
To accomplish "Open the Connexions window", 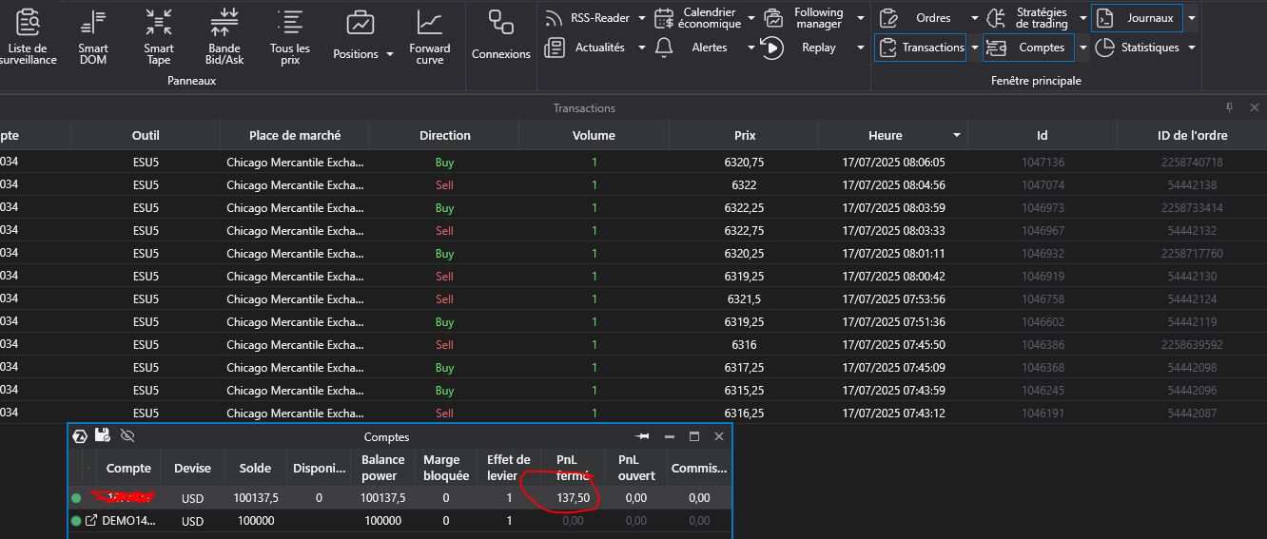I will [x=500, y=36].
